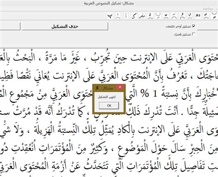The image size is (218, 177).
Task: Close the مشكال message dialog
Action: [120, 87]
